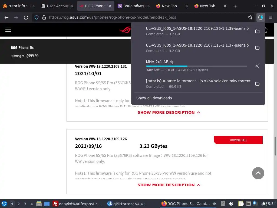Click the speaker volume icon in the system tray
The width and height of the screenshot is (277, 208).
[231, 204]
